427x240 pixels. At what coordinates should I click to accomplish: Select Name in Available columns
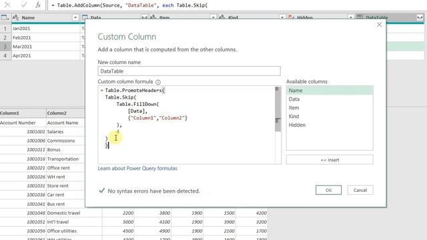click(330, 91)
